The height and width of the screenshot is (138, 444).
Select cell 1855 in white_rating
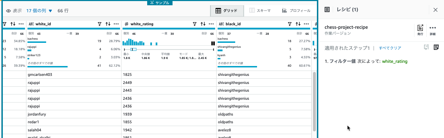(x=169, y=122)
